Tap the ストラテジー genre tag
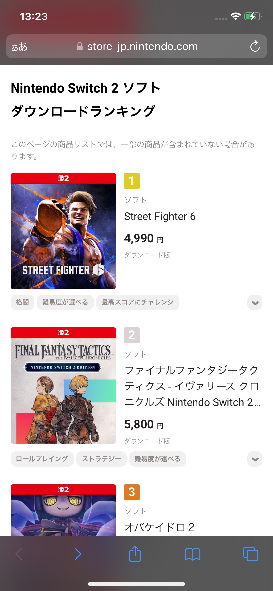Screen dimensions: 273x591 click(x=102, y=459)
